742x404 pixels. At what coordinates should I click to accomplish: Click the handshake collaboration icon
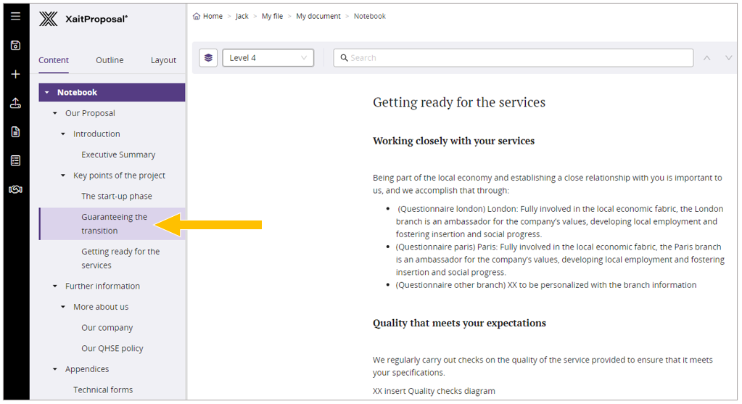[x=15, y=189]
